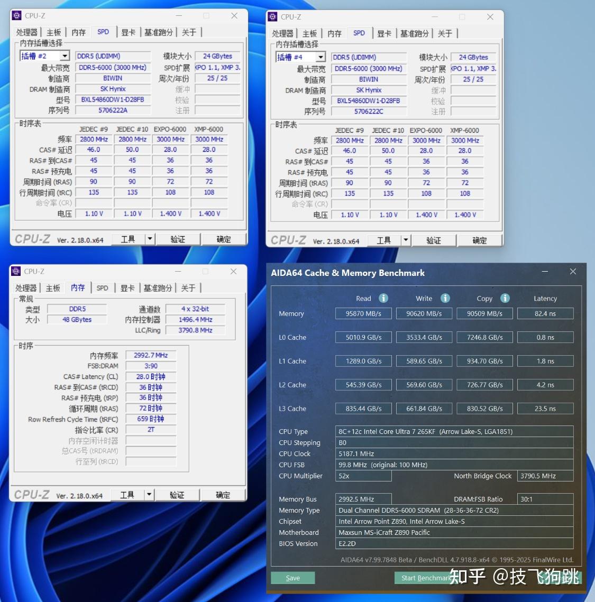
Task: Click Motherboard field Maxsun MS-iCraft Z890 Pacific
Action: click(x=454, y=532)
